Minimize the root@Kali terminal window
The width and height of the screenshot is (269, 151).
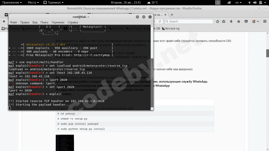pyautogui.click(x=137, y=17)
